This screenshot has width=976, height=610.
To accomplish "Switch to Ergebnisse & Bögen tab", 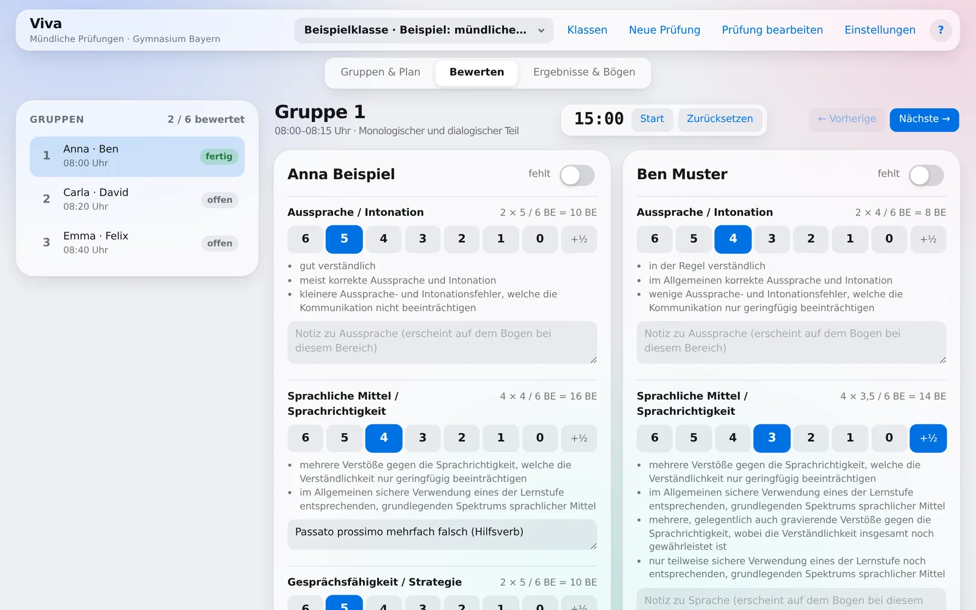I will point(584,72).
